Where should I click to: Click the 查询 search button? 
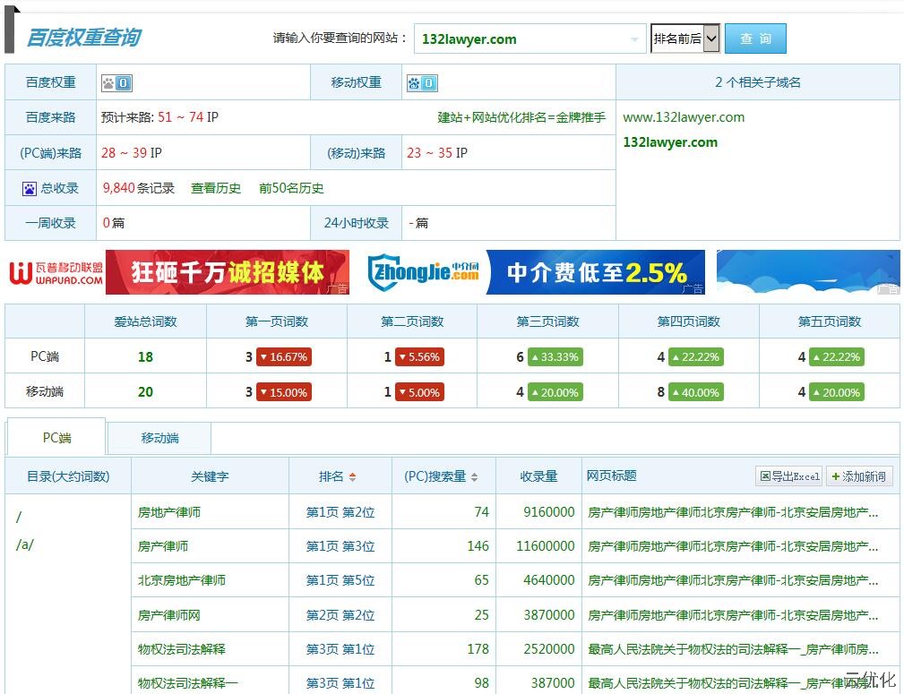pos(755,39)
